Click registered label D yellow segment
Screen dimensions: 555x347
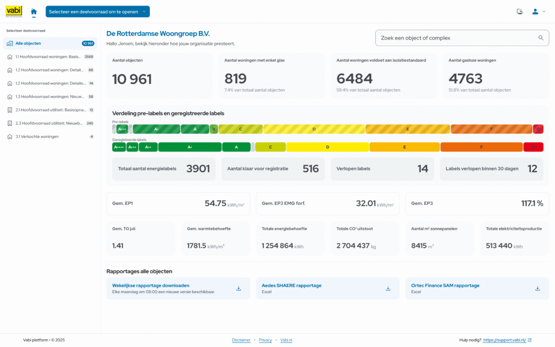328,147
